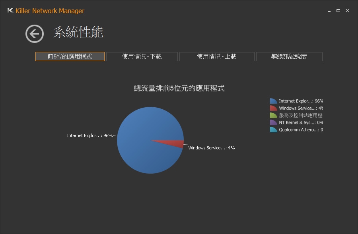Minimize the Killer Network Manager window
Screen dimensions: 358x234
click(x=329, y=11)
